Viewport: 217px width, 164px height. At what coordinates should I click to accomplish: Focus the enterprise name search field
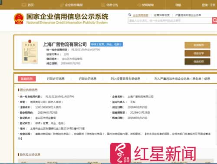coord(170,20)
